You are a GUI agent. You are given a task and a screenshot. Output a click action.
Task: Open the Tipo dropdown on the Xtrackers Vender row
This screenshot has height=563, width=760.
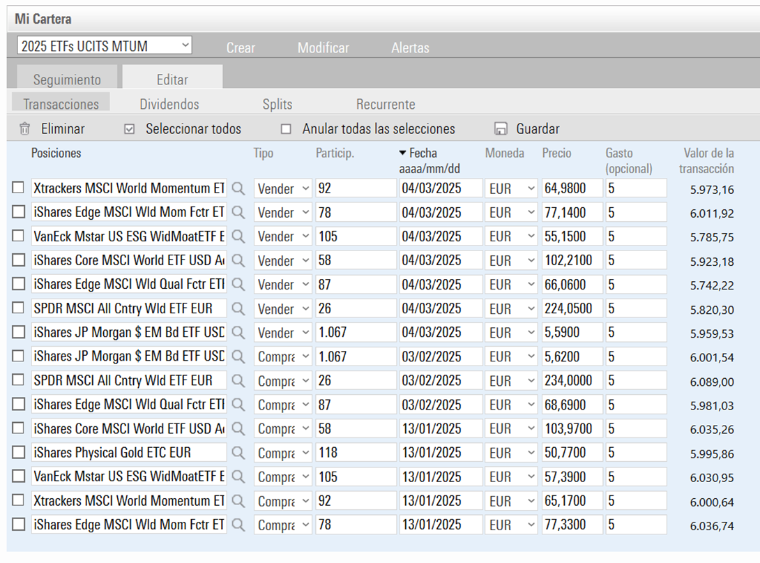pyautogui.click(x=282, y=188)
